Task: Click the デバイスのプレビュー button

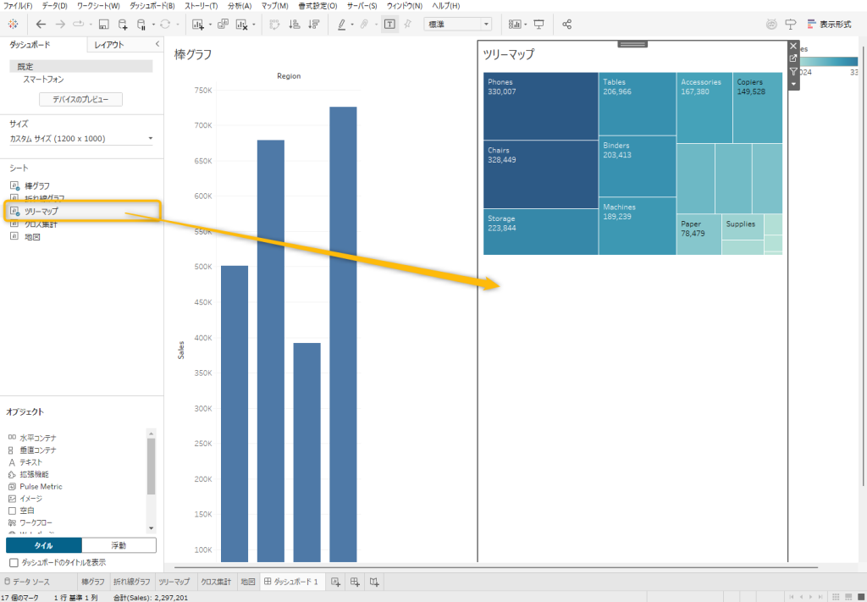Action: point(80,100)
